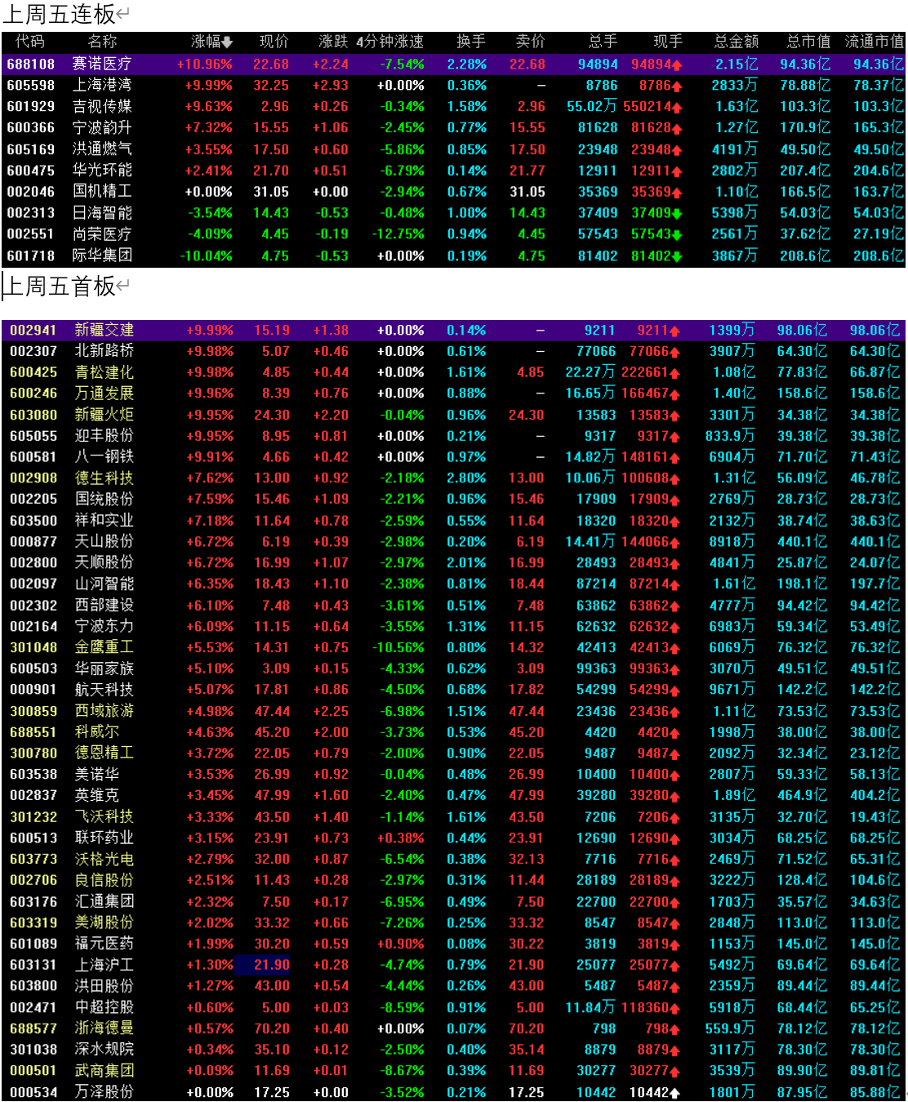
Task: Sort by the 名称 column header
Action: pos(102,42)
